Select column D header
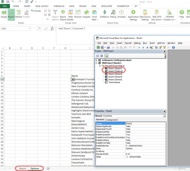This screenshot has width=190, height=171. coord(32,48)
